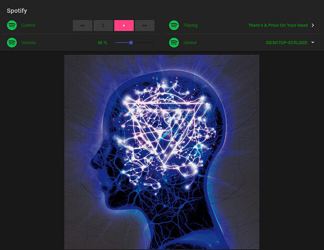This screenshot has height=250, width=324.
Task: Click the Device label
Action: (x=190, y=42)
